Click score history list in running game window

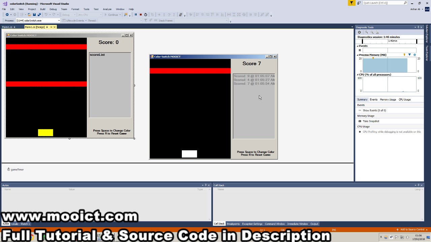[254, 106]
